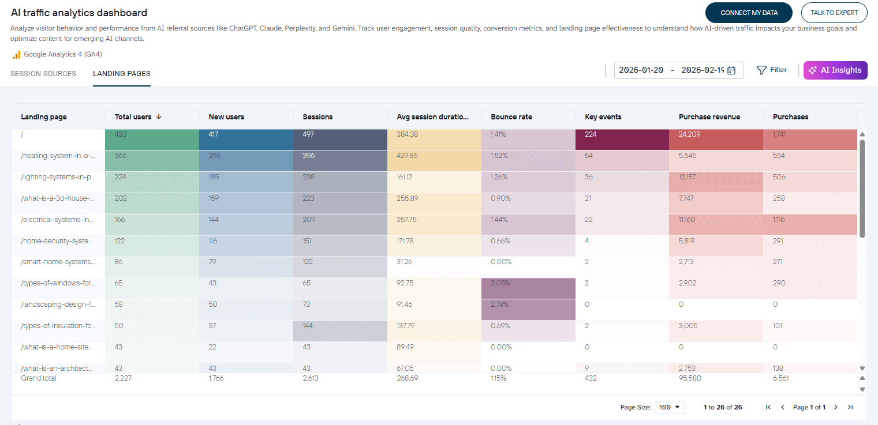Click the next page chevron
This screenshot has height=425, width=878.
[835, 407]
